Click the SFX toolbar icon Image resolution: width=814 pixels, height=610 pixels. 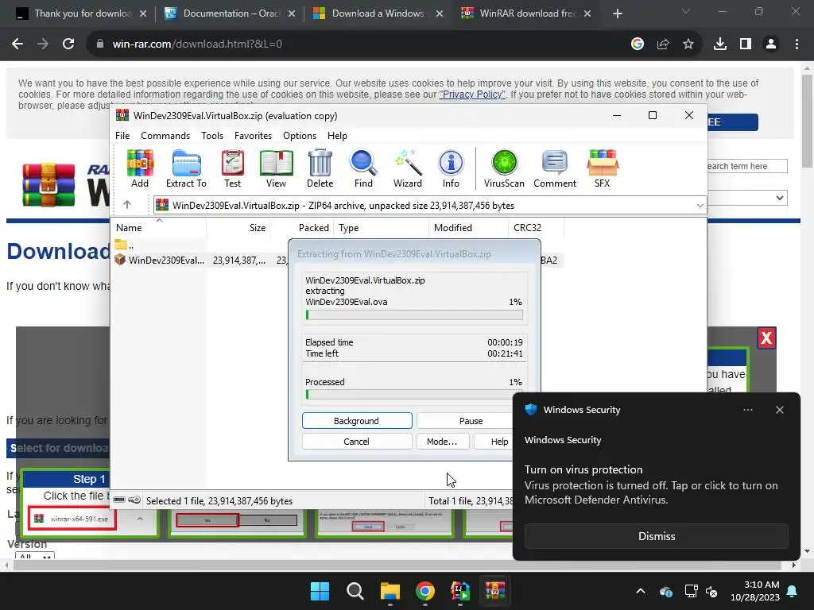coord(603,168)
